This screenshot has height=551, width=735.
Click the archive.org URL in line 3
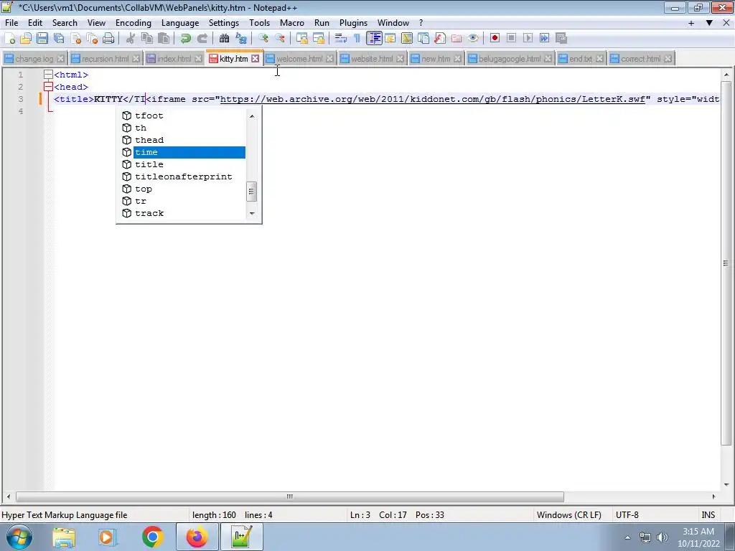point(432,99)
